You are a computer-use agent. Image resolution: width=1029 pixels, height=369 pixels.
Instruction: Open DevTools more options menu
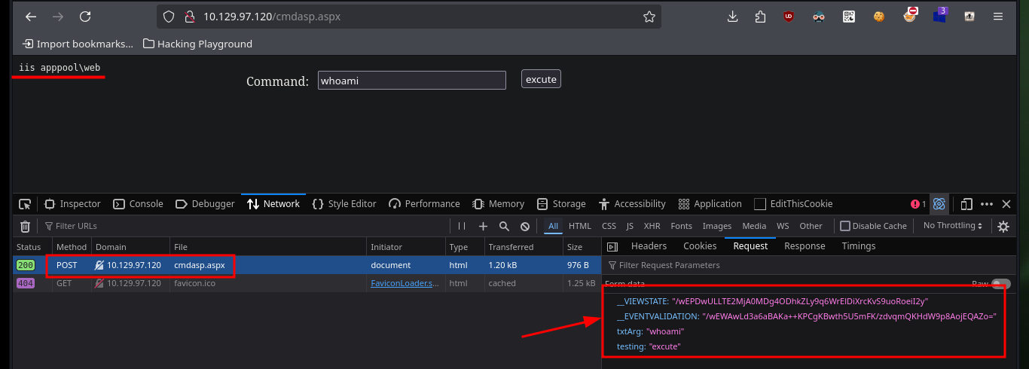[988, 204]
